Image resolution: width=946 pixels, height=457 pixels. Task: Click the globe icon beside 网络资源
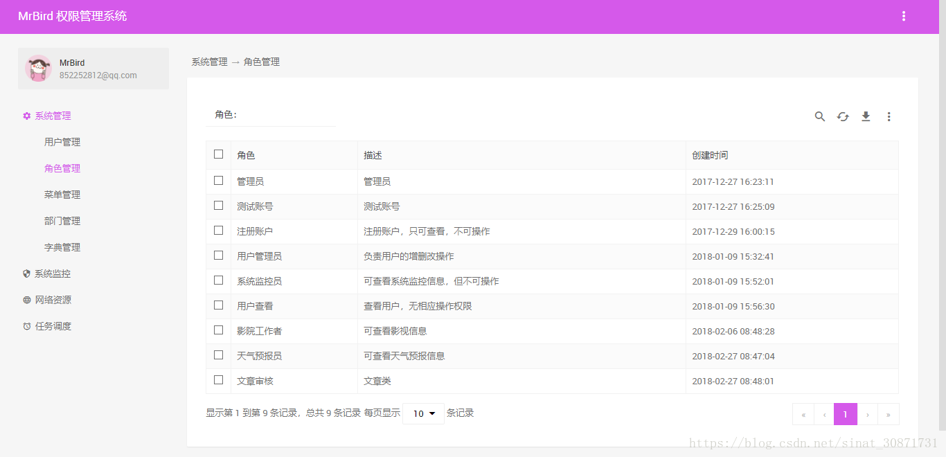point(27,300)
